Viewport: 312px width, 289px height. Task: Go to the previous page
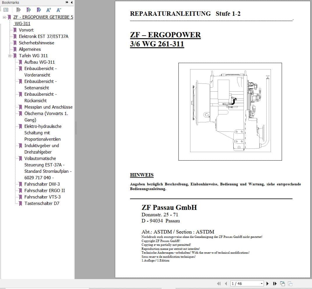click(226, 283)
